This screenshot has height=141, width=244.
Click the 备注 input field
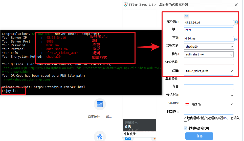pos(209,87)
